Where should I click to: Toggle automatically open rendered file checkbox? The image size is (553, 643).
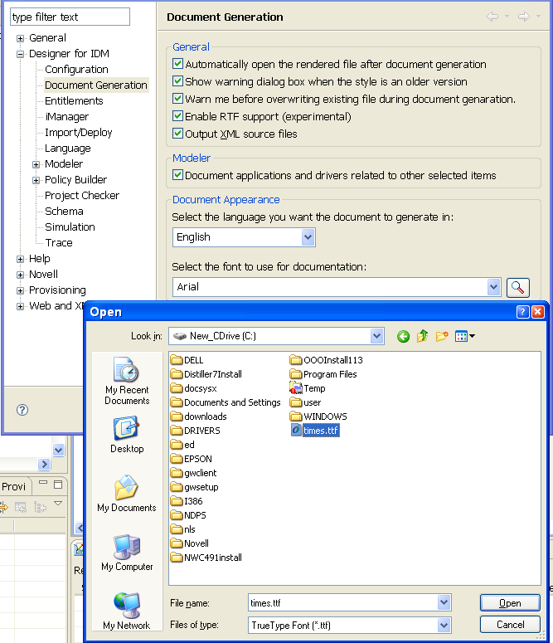[177, 64]
